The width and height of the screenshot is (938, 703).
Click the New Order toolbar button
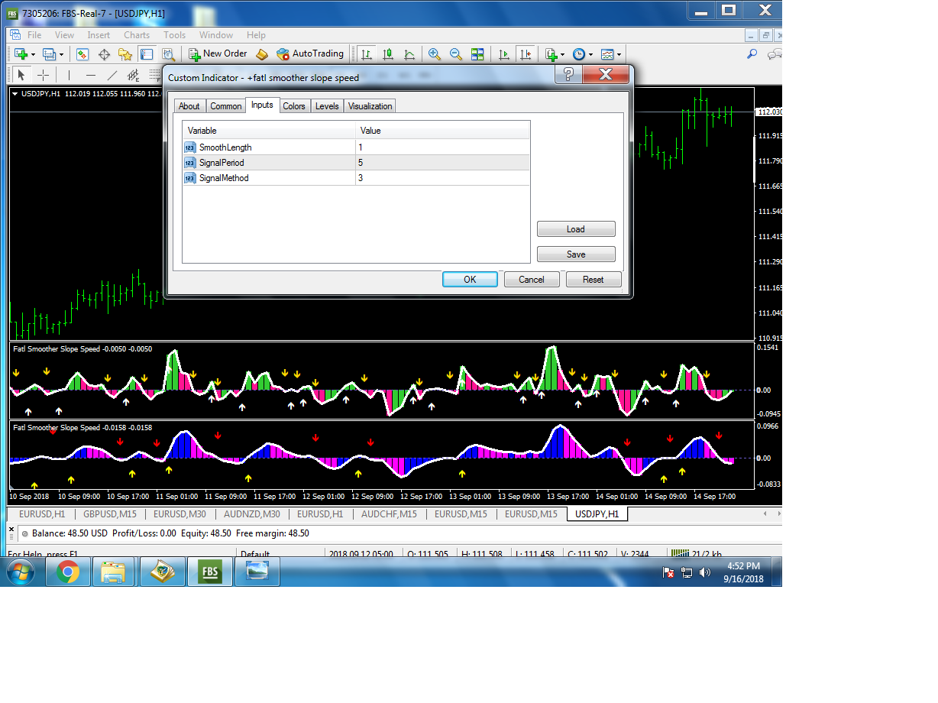tap(218, 54)
